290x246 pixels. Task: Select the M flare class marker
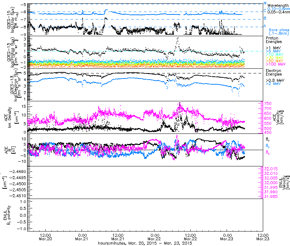click(x=265, y=3)
